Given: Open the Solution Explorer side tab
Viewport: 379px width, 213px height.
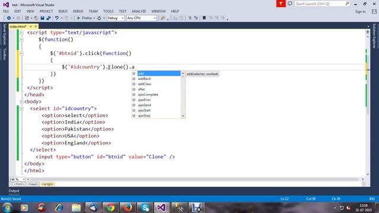Looking at the screenshot, I should pos(374,36).
